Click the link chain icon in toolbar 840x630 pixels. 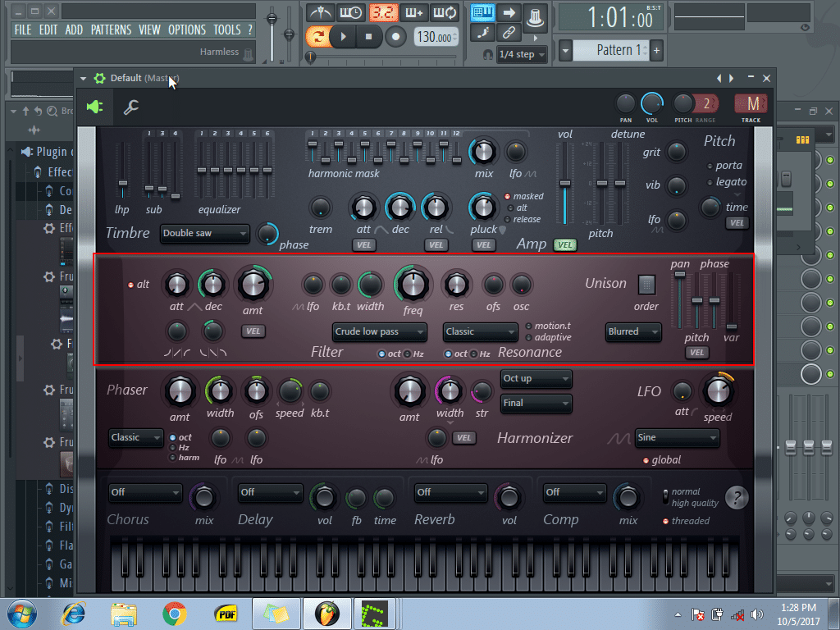509,33
